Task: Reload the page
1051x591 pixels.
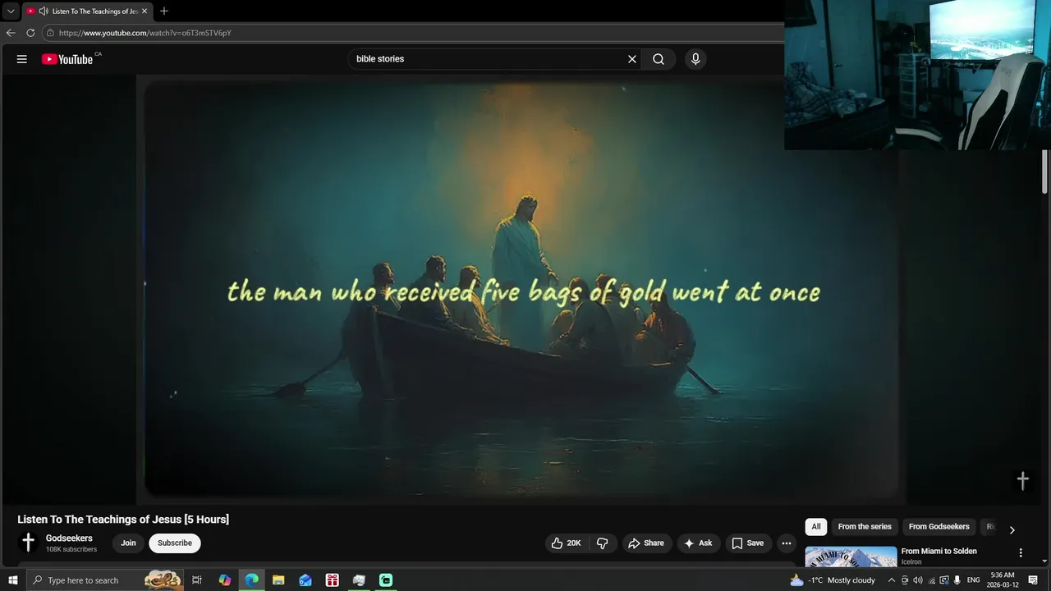Action: coord(30,33)
